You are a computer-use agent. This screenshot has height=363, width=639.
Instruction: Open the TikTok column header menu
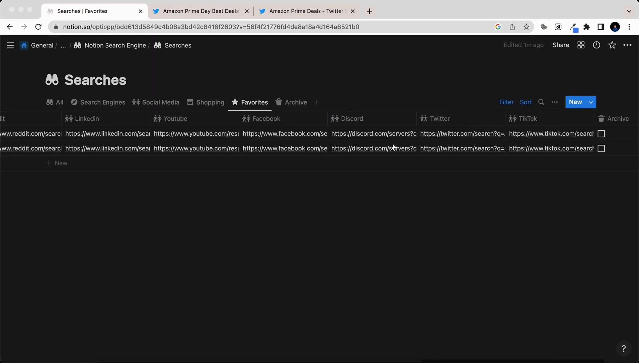point(550,119)
